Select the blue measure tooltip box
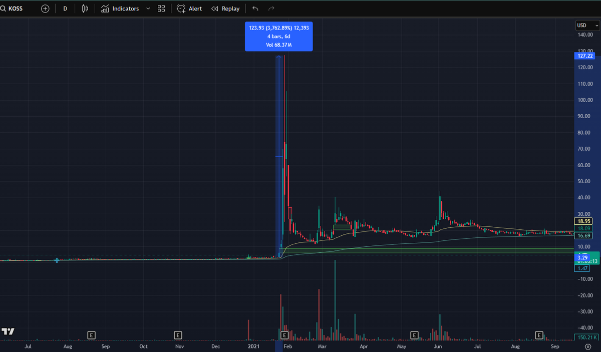601x352 pixels. point(278,37)
